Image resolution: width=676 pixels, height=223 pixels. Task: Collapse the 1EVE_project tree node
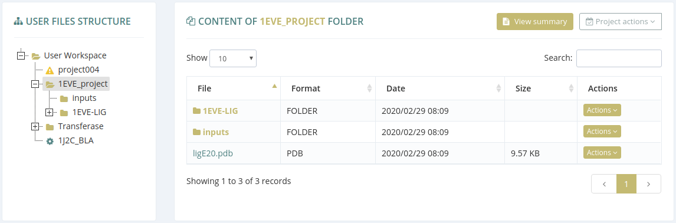tap(35, 84)
